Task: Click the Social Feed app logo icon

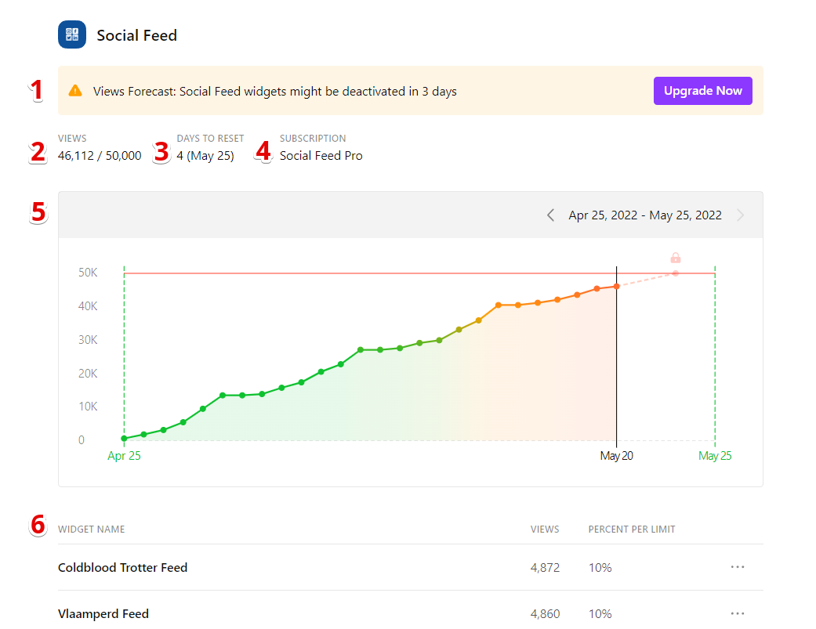Action: coord(71,34)
